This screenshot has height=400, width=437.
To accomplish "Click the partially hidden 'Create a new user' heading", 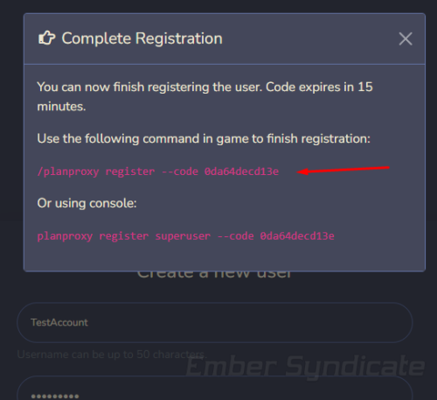I will [x=214, y=275].
